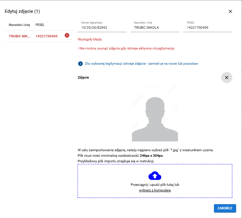Click the PESEL column header in the list
The height and width of the screenshot is (218, 242).
pos(40,25)
